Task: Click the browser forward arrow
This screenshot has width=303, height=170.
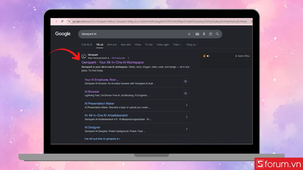Action: (56, 21)
